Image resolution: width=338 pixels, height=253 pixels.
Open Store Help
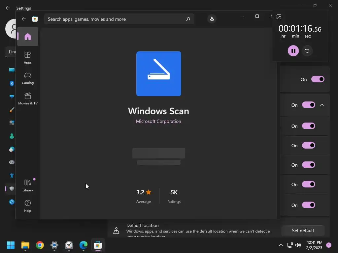[28, 206]
